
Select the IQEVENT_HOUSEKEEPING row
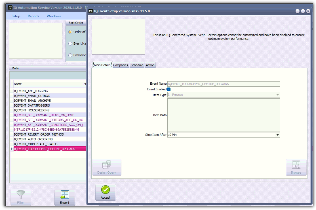[x=32, y=110]
